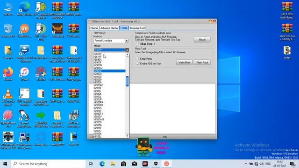Open the Chimera-like eagle logo shortcut

tap(57, 30)
